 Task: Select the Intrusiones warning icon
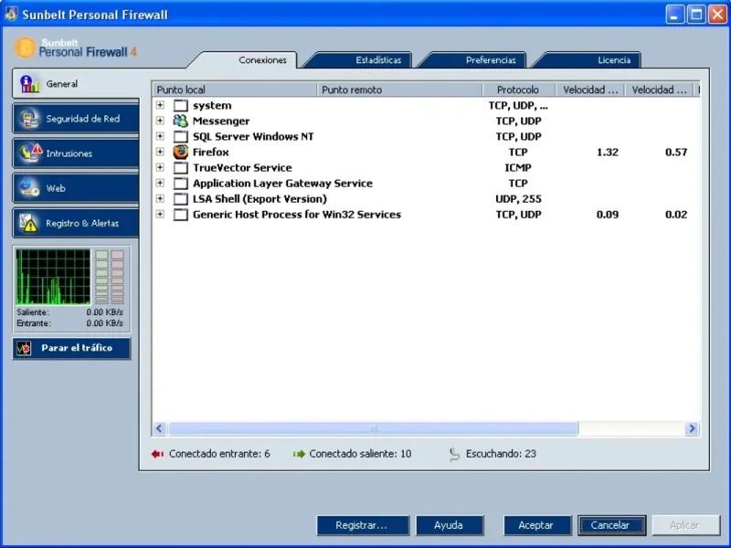(30, 153)
